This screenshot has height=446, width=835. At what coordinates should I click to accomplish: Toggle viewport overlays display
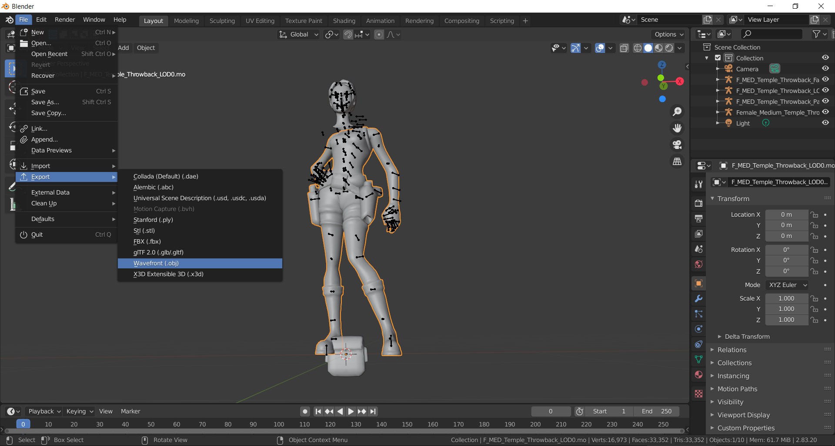[600, 48]
